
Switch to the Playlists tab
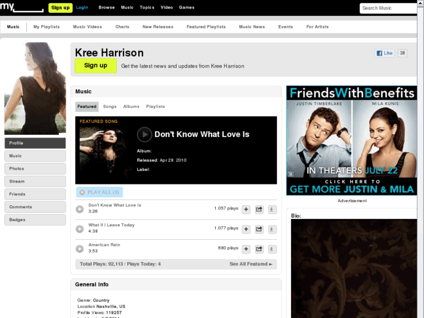pos(156,107)
